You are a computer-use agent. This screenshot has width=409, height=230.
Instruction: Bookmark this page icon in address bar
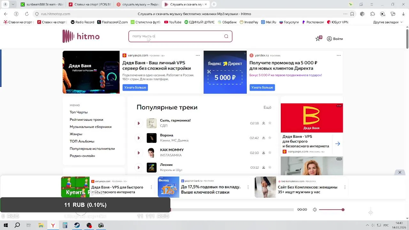(x=352, y=14)
